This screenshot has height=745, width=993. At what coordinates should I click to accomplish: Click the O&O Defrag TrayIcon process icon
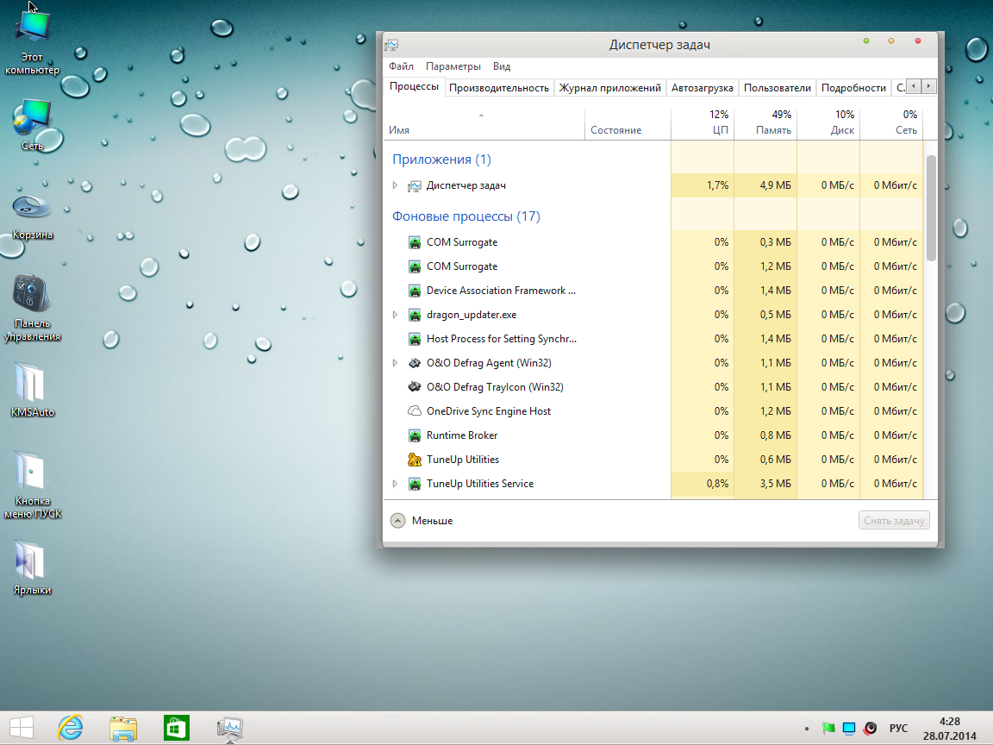click(x=414, y=387)
